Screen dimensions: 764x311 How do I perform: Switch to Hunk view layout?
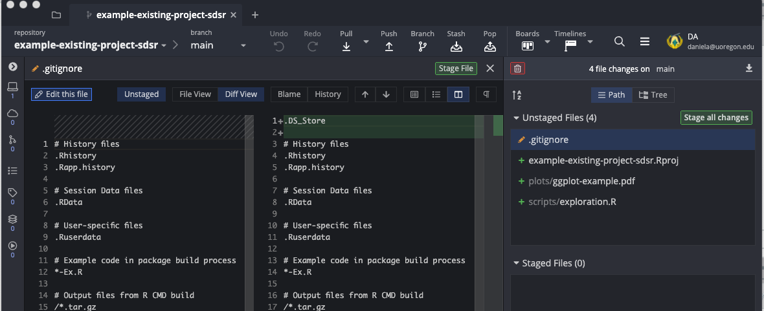point(414,94)
